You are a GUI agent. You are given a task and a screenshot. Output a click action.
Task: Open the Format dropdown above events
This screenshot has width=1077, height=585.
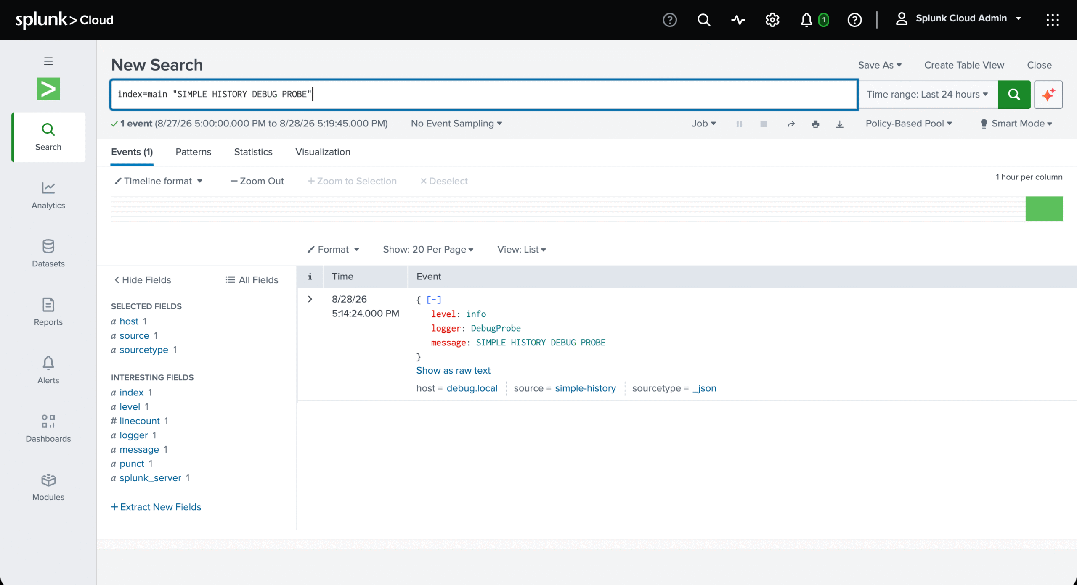(333, 250)
